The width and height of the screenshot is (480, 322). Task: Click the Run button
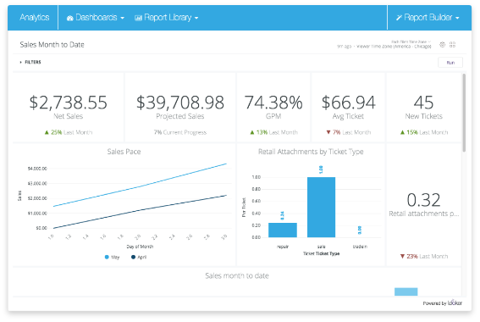[x=450, y=63]
